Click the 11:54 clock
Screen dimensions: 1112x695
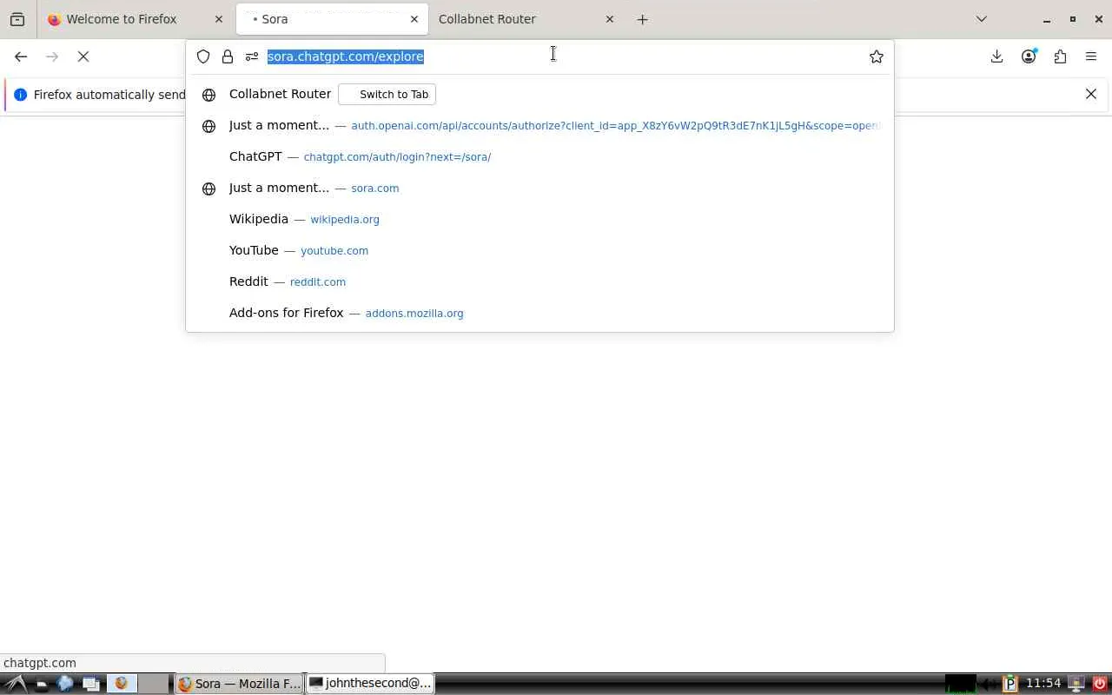click(1043, 684)
